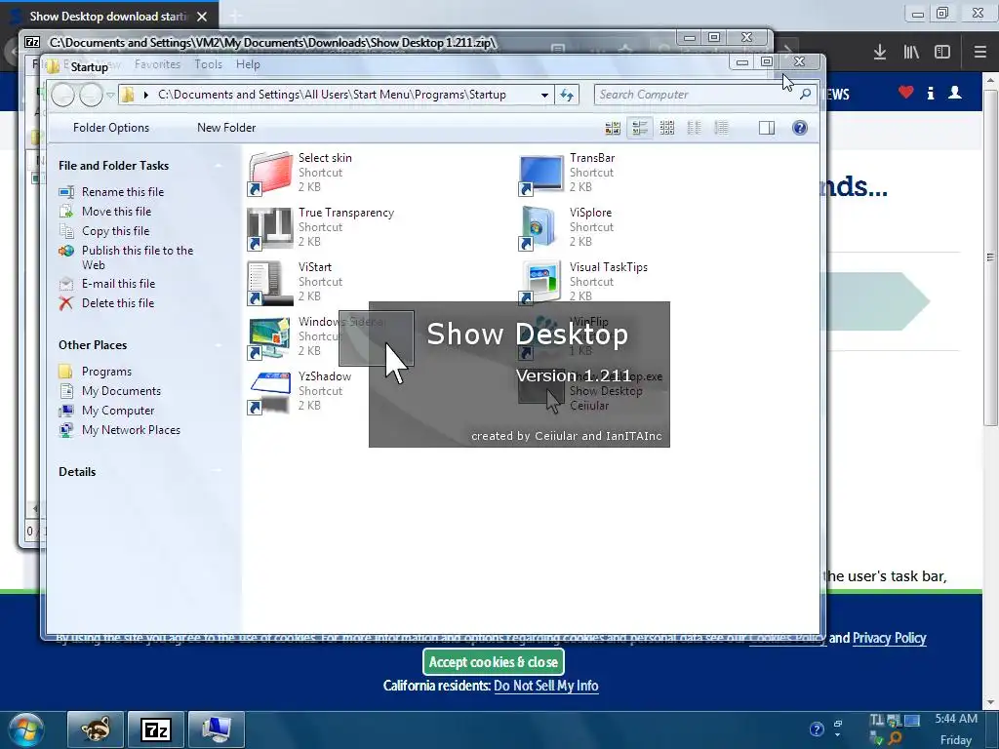Go back in Startup folder navigation
This screenshot has height=749, width=999.
tap(63, 95)
